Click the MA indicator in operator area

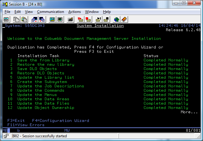[5, 130]
